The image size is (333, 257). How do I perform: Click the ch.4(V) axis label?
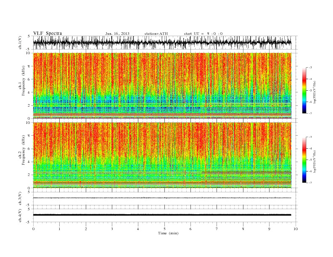coord(20,215)
